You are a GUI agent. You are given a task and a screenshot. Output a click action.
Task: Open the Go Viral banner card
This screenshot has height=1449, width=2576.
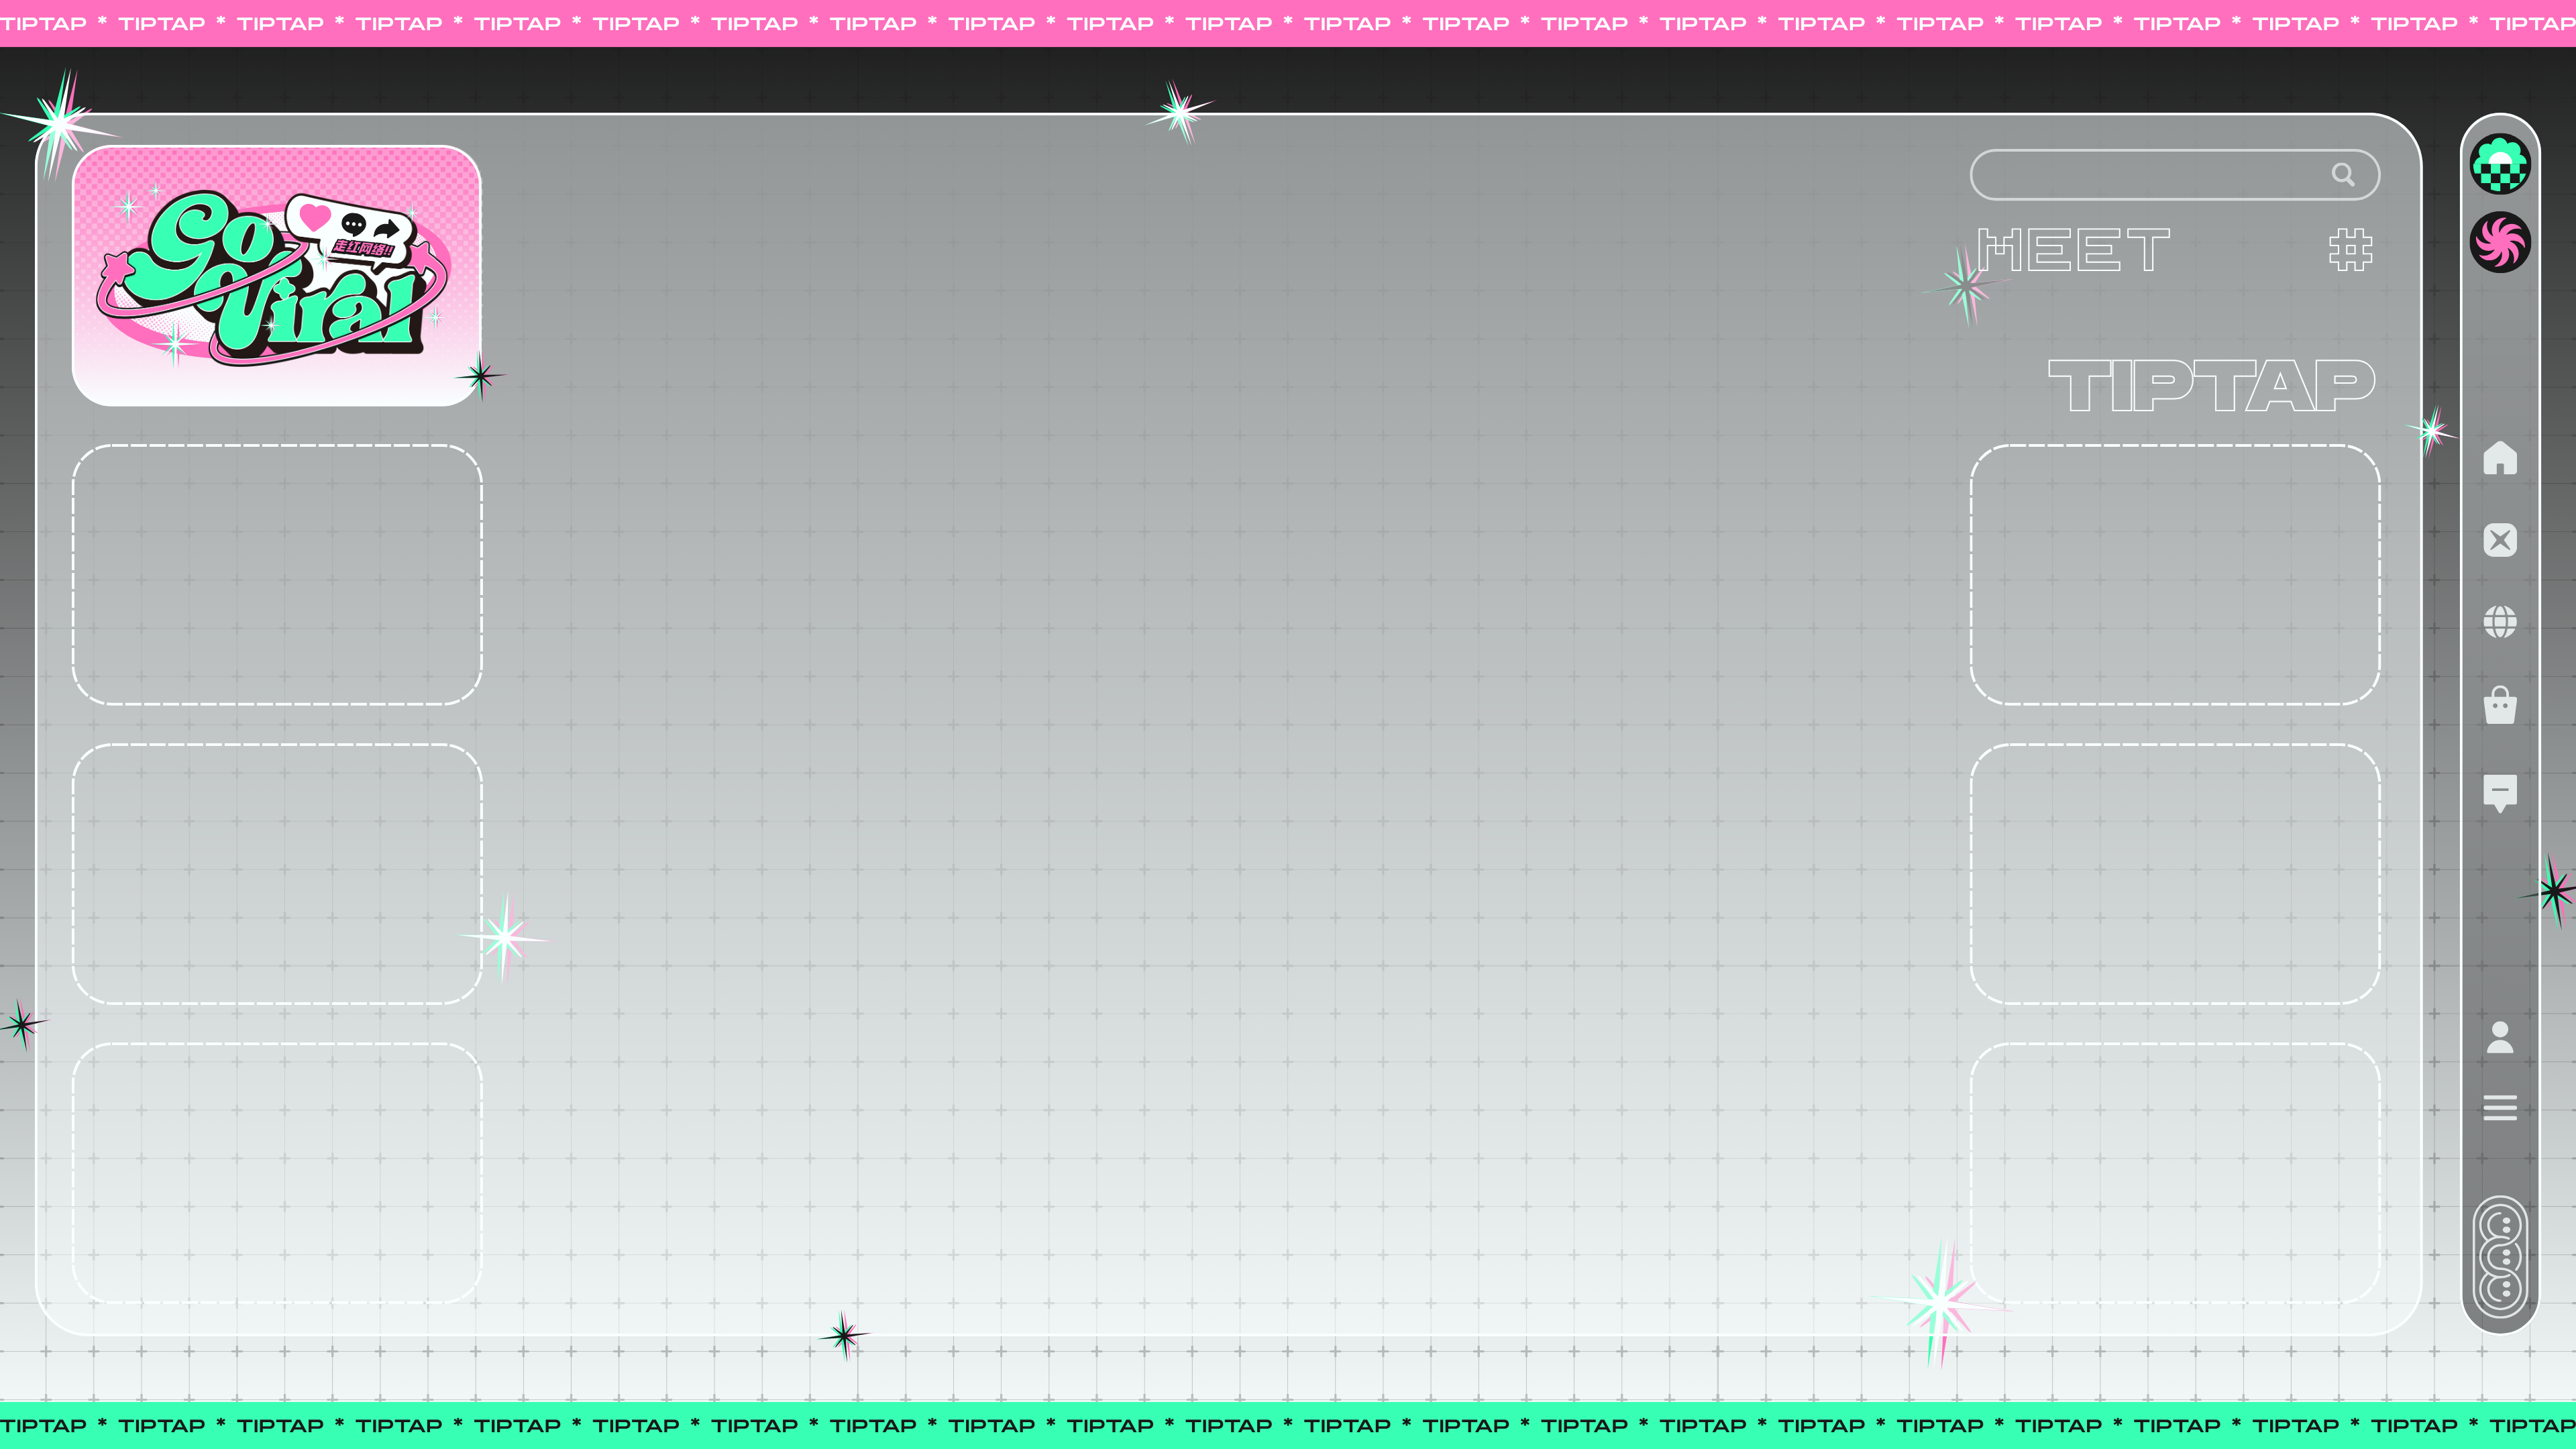click(277, 276)
